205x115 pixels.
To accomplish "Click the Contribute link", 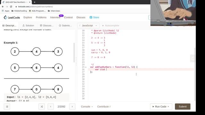I will click(104, 107).
